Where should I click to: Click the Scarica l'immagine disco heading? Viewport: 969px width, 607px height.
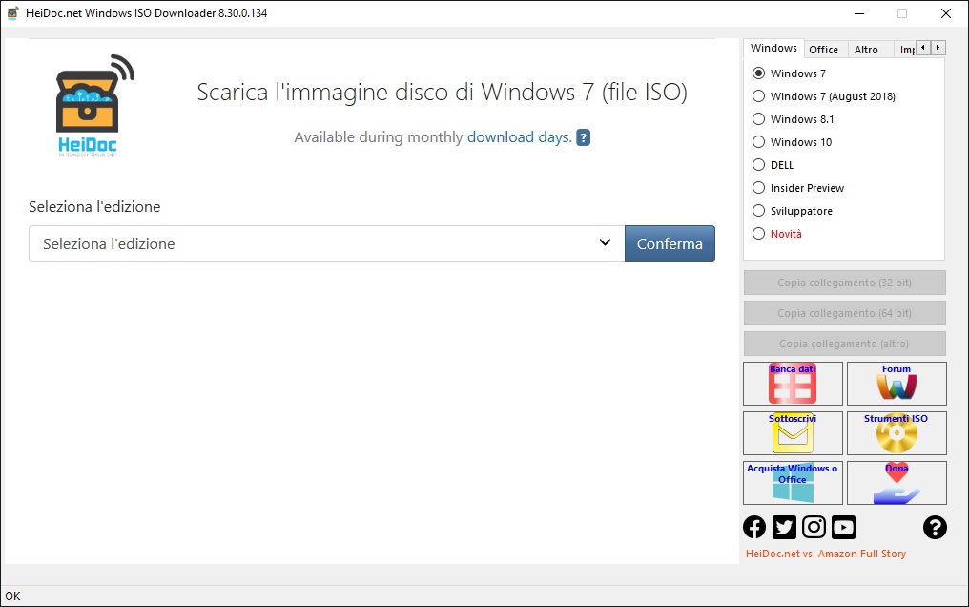[442, 93]
